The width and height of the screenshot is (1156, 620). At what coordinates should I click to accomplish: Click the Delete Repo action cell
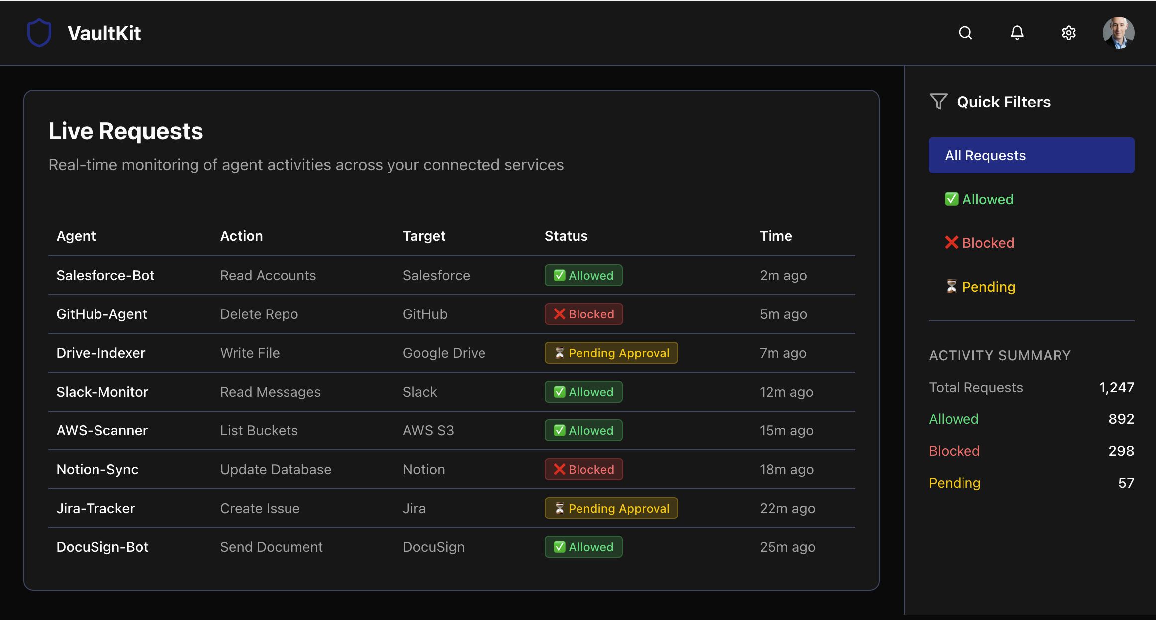point(259,314)
